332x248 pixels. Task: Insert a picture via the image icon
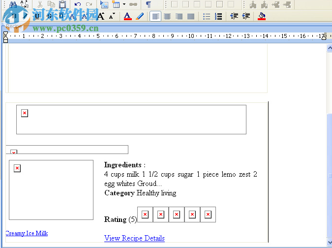[x=104, y=4]
